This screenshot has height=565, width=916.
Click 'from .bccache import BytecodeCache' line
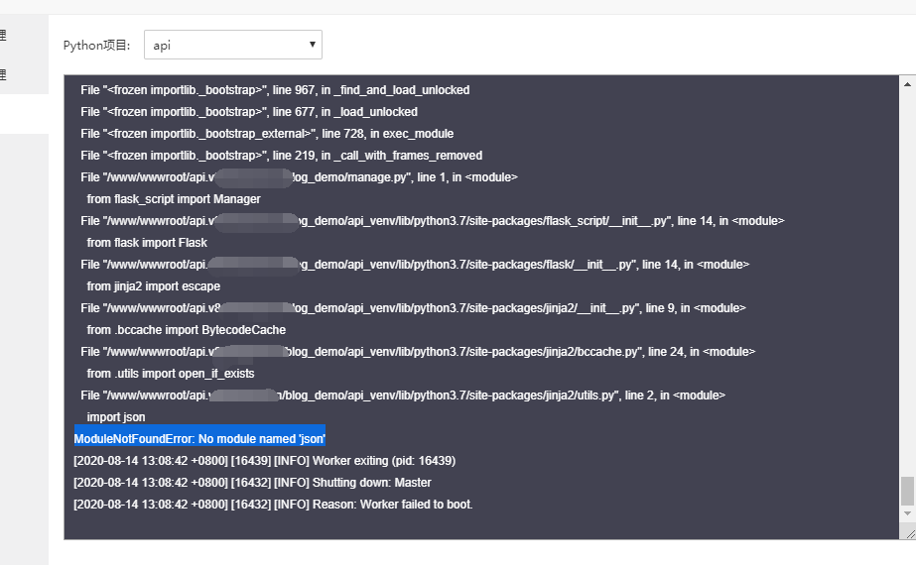[187, 330]
